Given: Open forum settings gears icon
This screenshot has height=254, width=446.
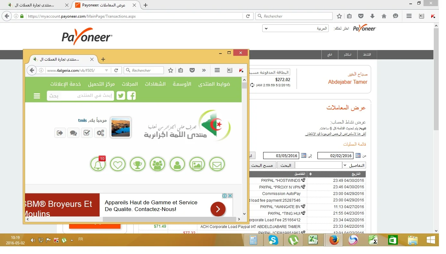Looking at the screenshot, I should (101, 133).
